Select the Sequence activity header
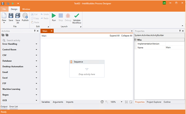The height and width of the screenshot is (114, 186). coord(87,62)
